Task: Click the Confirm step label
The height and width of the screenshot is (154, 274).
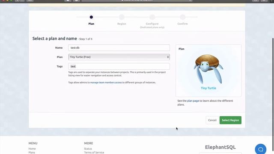Action: click(183, 24)
